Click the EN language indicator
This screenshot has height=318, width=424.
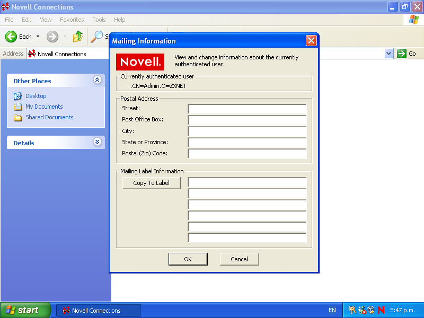(x=332, y=311)
